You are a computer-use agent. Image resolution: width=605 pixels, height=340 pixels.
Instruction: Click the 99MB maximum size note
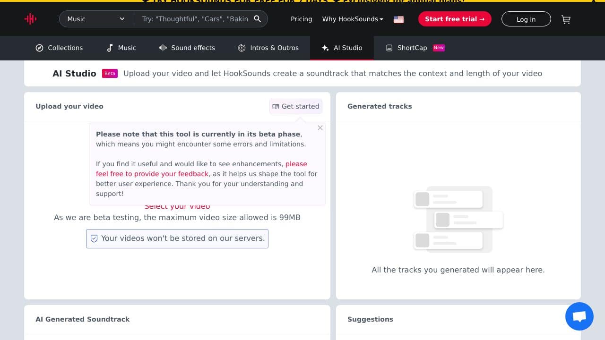pos(177,218)
